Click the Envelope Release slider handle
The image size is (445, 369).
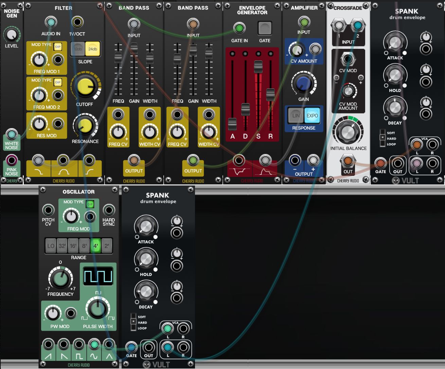click(270, 95)
